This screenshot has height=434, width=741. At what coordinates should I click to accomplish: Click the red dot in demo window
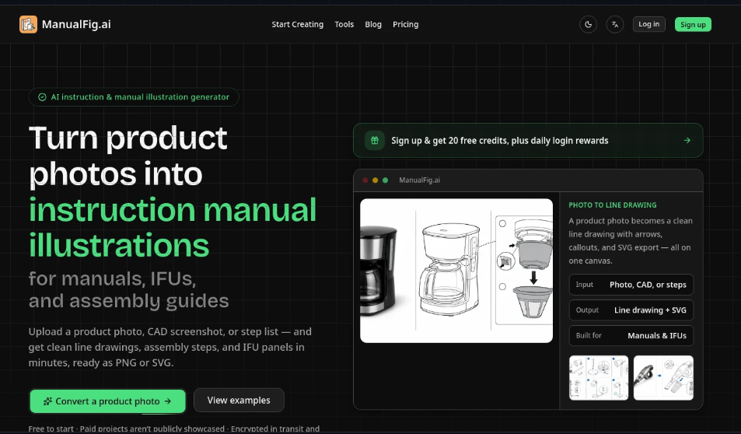(365, 180)
